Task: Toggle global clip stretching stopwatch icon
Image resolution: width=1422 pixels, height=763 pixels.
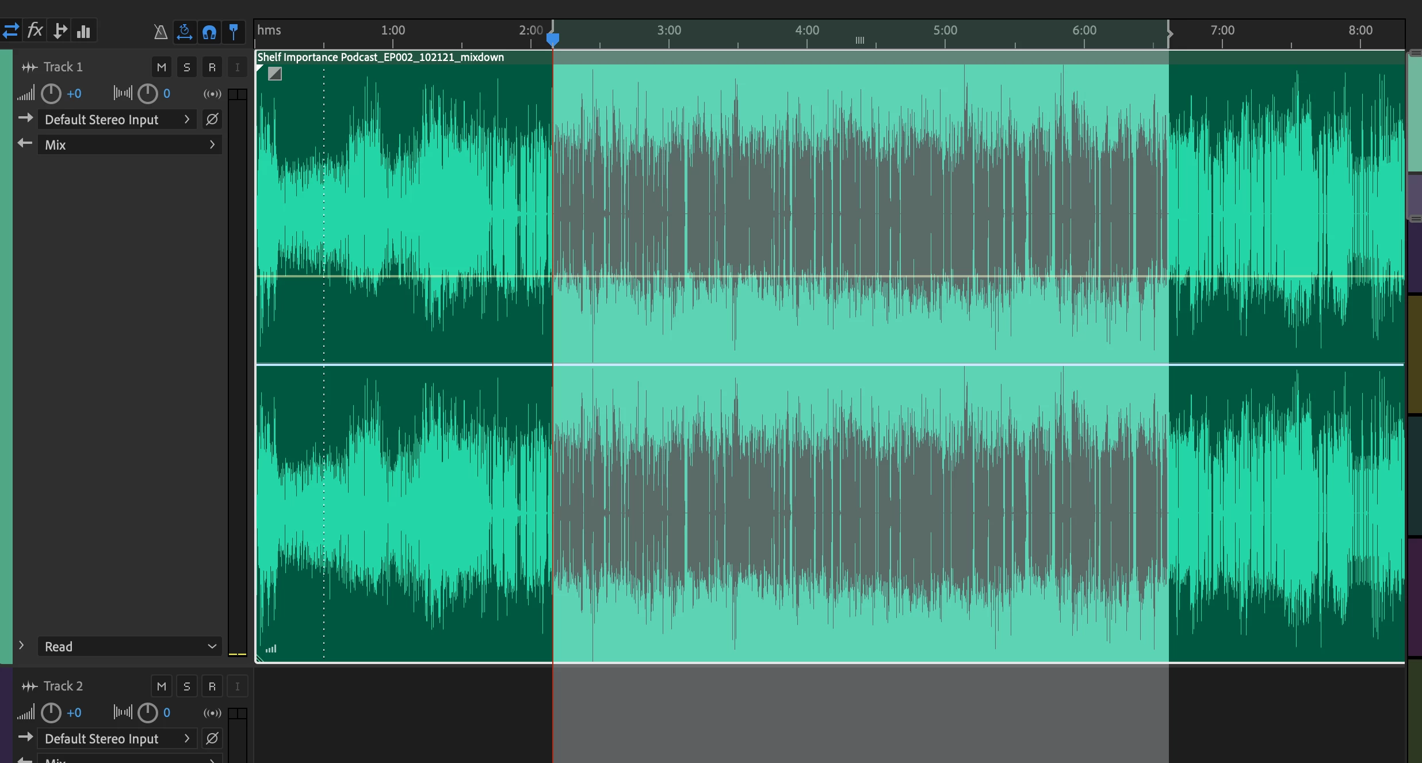Action: [x=185, y=32]
